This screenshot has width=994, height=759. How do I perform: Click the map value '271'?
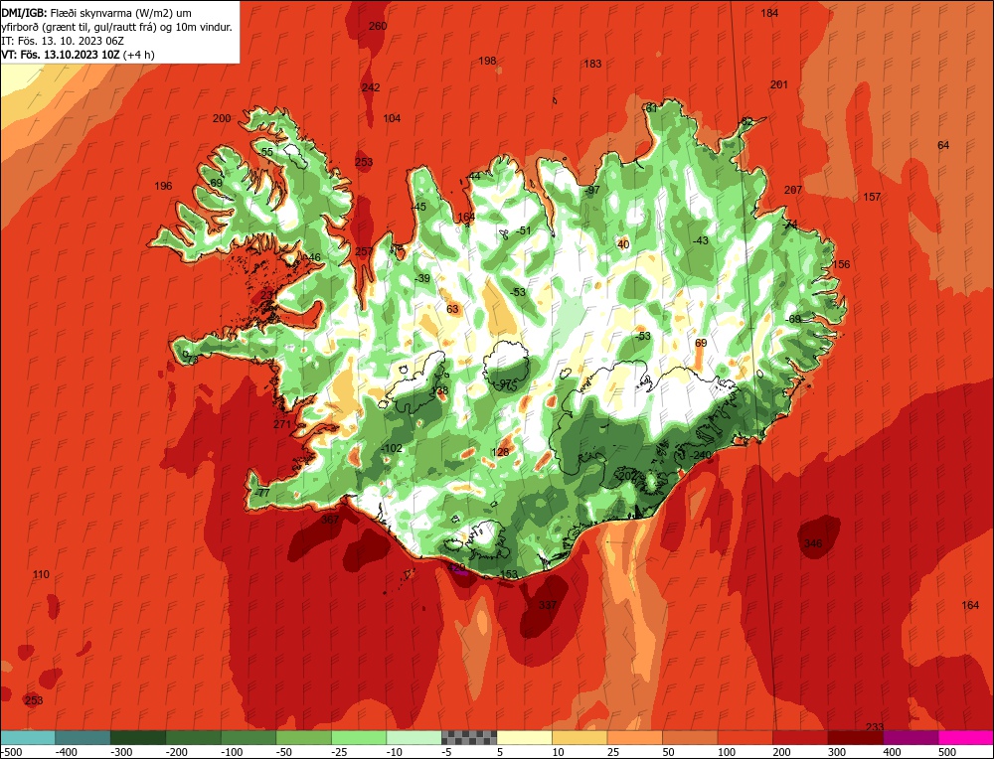pyautogui.click(x=282, y=424)
